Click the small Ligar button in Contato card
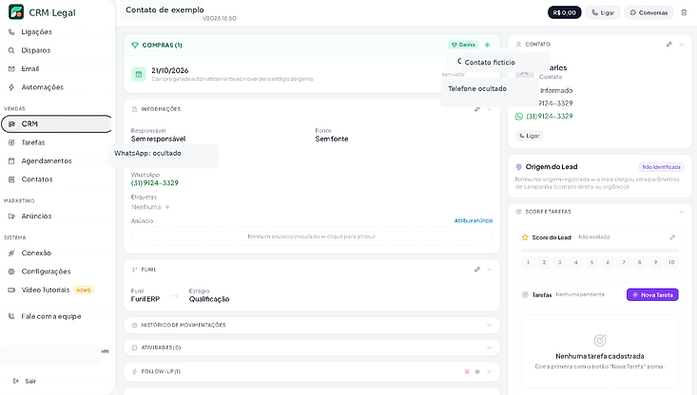The image size is (697, 395). click(530, 136)
